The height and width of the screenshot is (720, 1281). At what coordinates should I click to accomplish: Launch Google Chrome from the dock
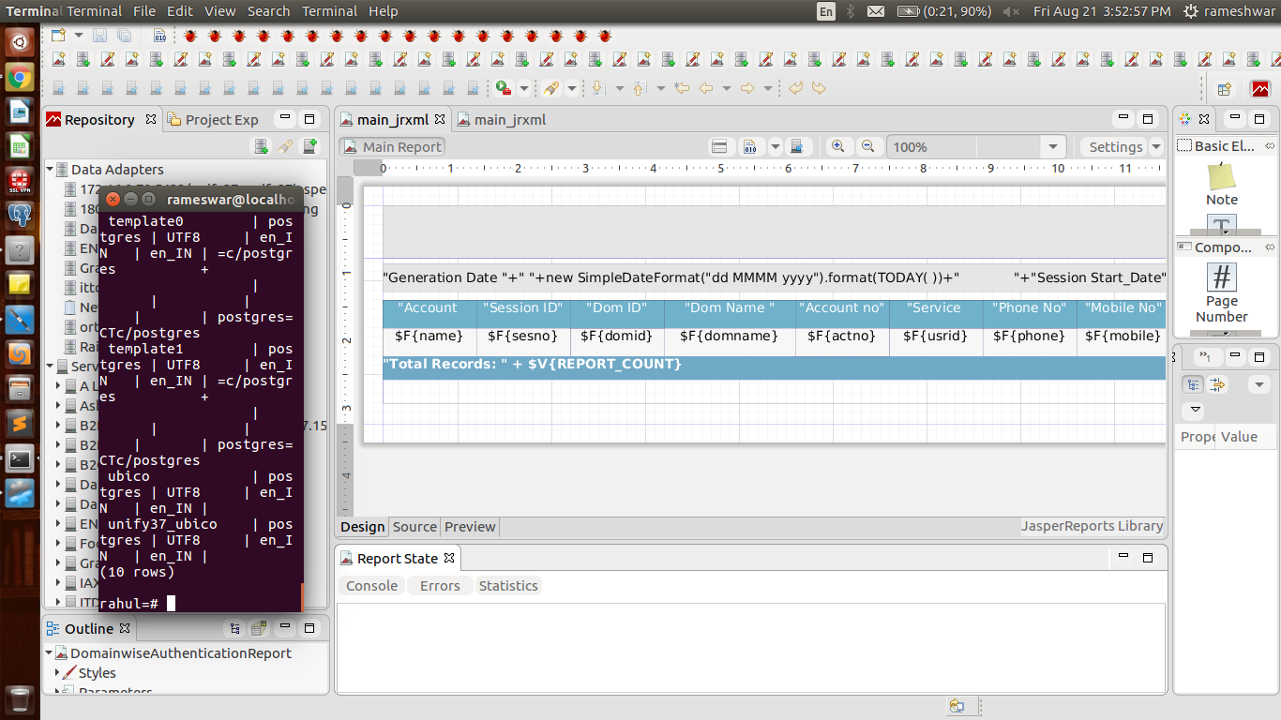(20, 78)
